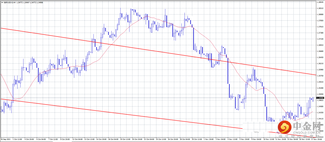Click price level 1.35980 on price scale

pyautogui.click(x=321, y=70)
